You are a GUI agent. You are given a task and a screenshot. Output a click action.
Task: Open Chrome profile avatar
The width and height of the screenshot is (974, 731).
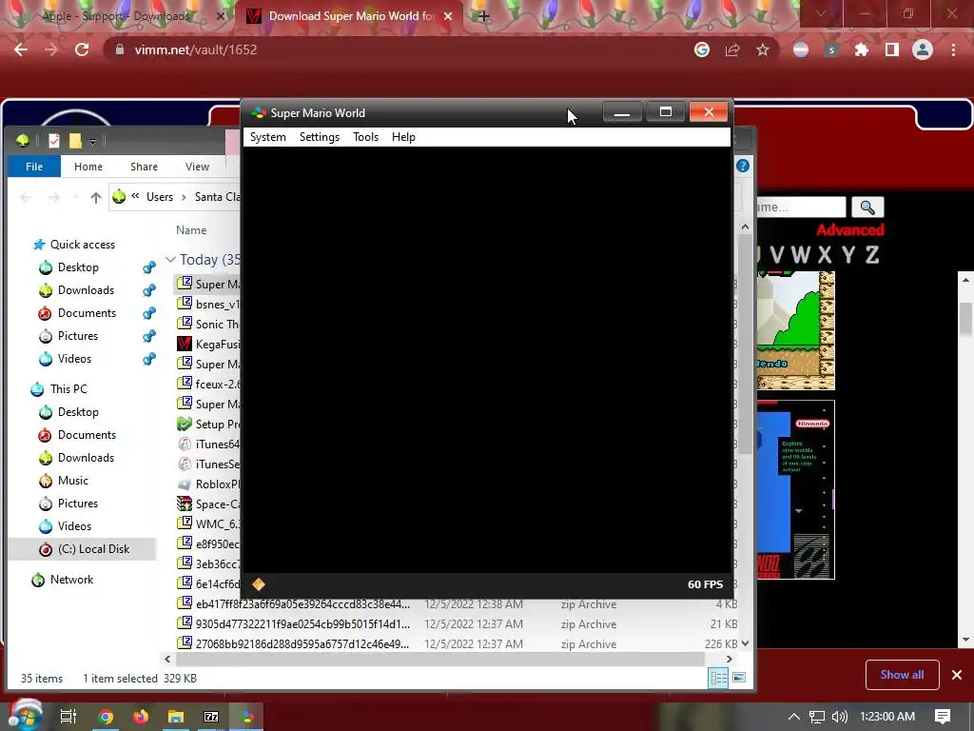(923, 49)
